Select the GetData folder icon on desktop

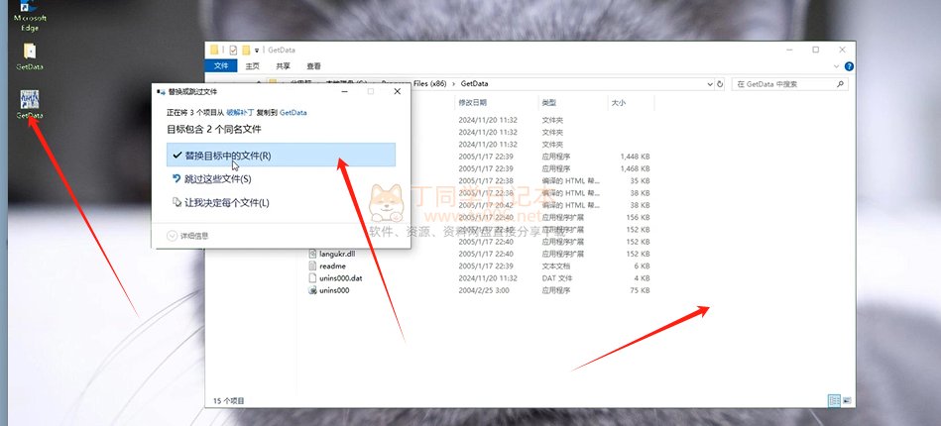(30, 53)
